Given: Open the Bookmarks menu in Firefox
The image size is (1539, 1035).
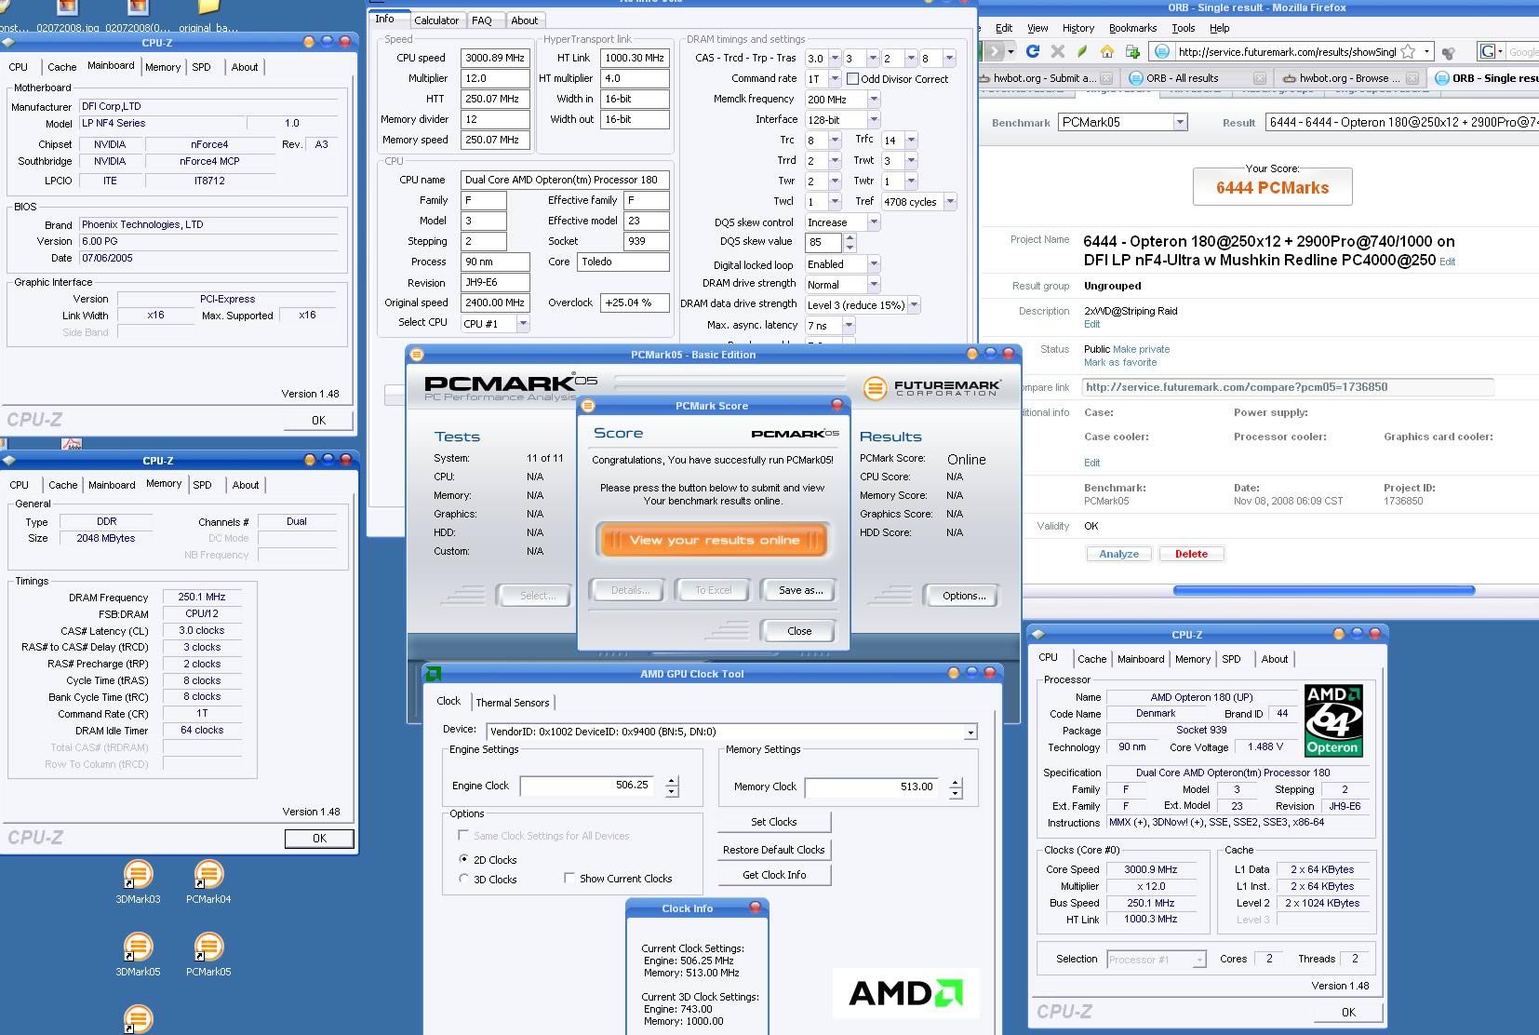Looking at the screenshot, I should pos(1132,28).
